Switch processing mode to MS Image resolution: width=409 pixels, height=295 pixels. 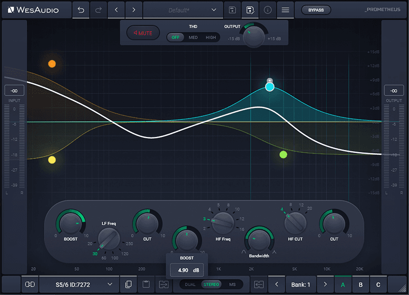point(232,284)
